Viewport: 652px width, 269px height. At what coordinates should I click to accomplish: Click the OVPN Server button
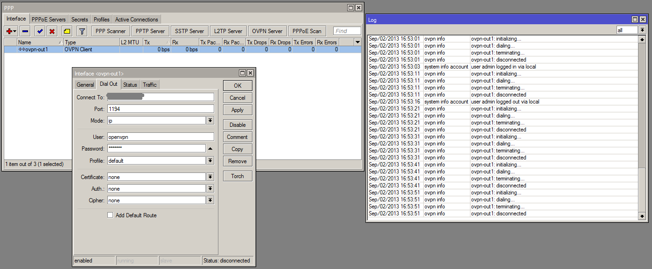pyautogui.click(x=267, y=31)
